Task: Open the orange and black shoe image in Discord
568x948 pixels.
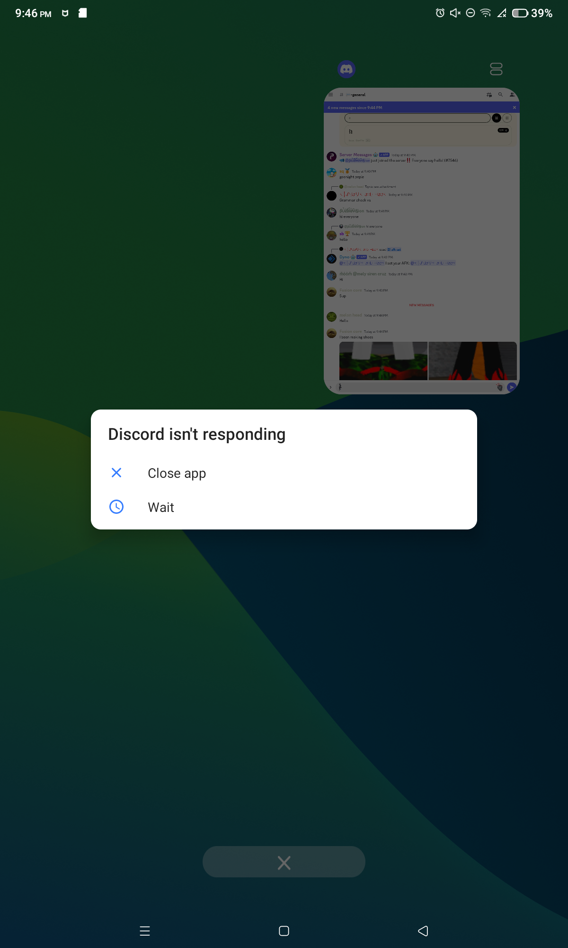Action: pos(472,361)
